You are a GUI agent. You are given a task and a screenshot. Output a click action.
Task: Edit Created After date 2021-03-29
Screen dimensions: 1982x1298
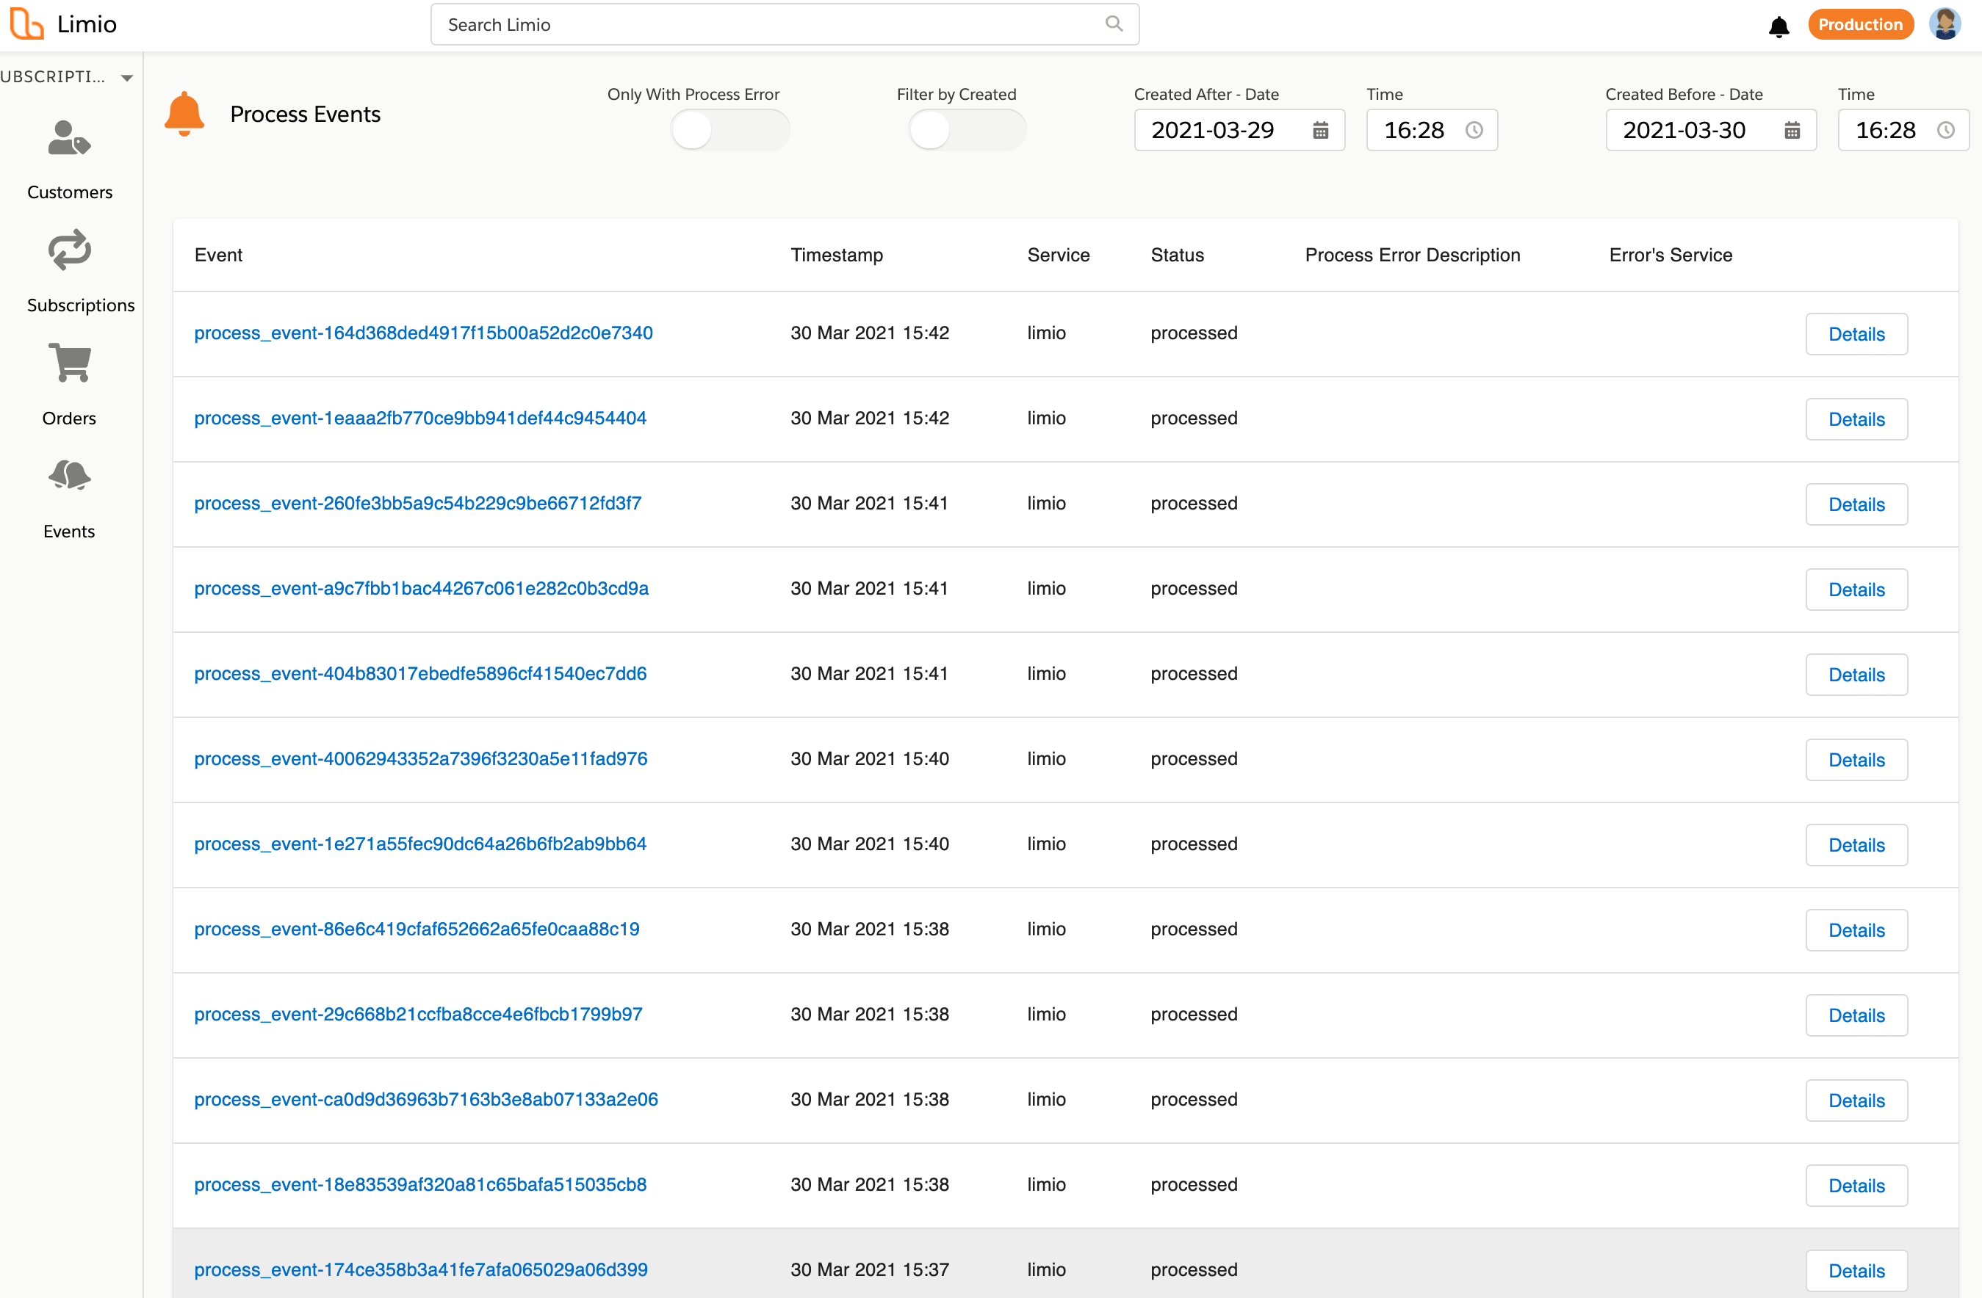[x=1239, y=131]
